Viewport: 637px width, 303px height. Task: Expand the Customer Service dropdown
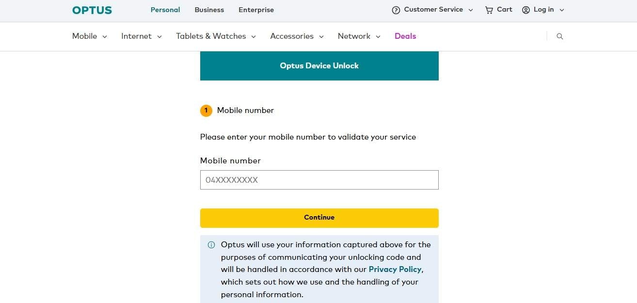coord(470,10)
